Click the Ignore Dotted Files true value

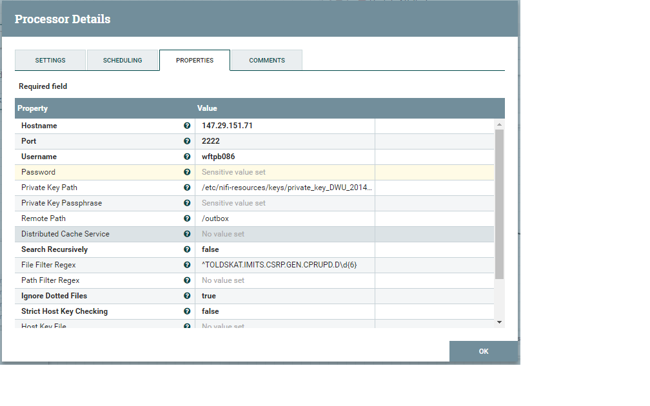coord(209,296)
